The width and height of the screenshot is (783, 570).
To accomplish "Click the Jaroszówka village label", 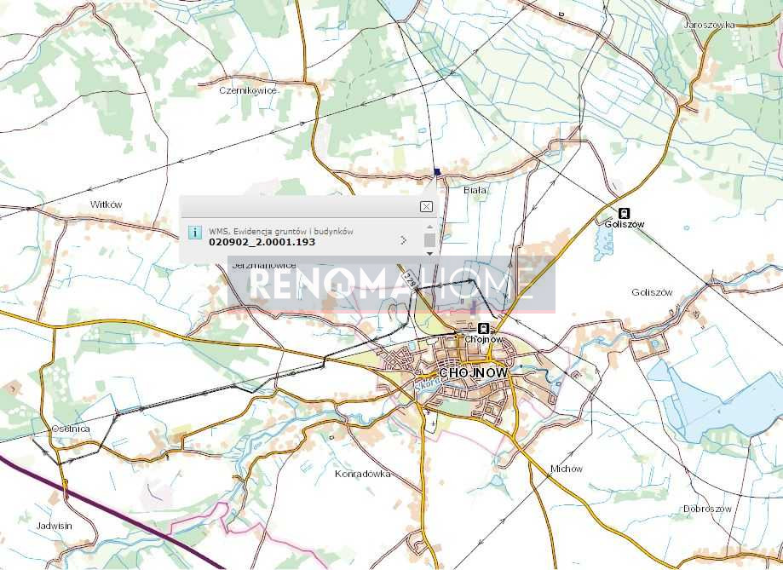I will point(709,25).
